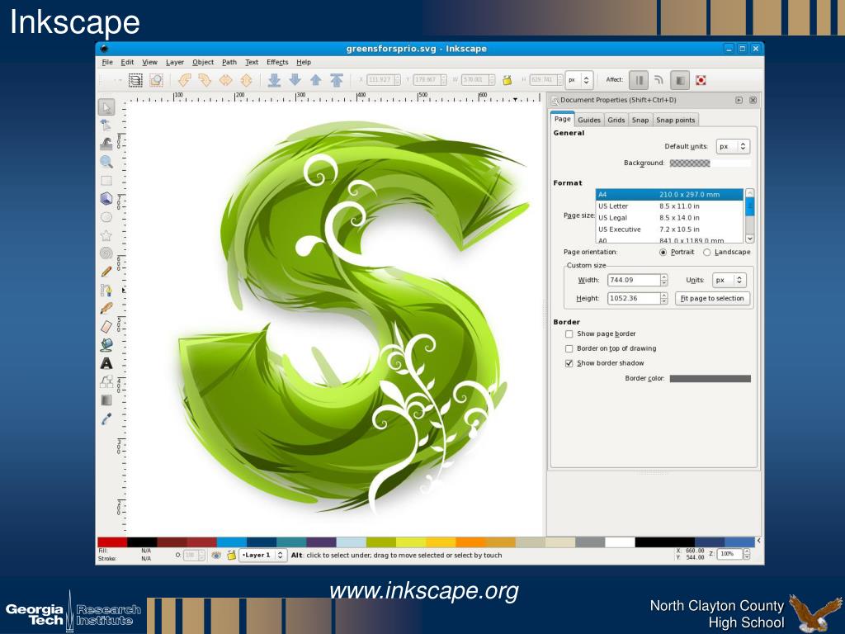This screenshot has width=845, height=634.
Task: Flip selection horizontally icon
Action: pyautogui.click(x=225, y=80)
